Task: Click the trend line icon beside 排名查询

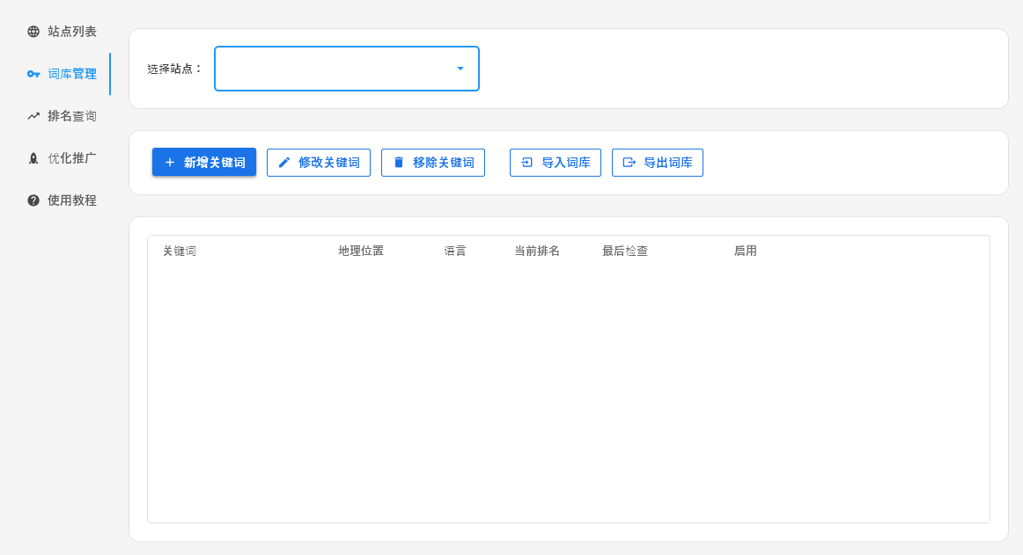Action: point(33,116)
